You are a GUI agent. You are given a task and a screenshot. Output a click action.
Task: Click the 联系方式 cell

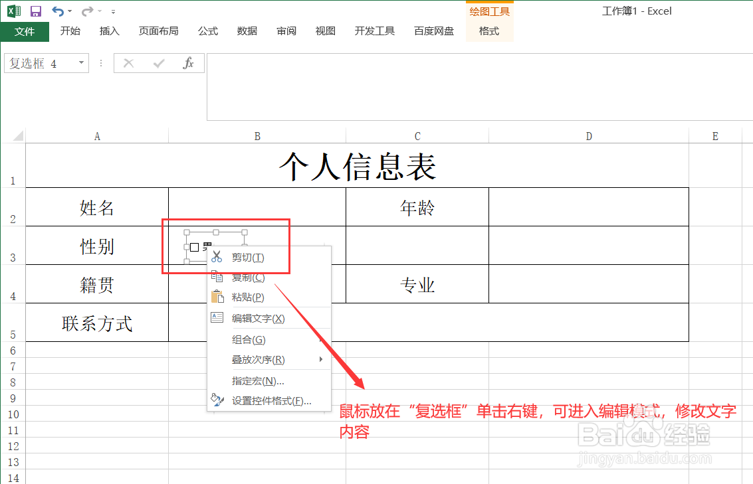pyautogui.click(x=97, y=323)
